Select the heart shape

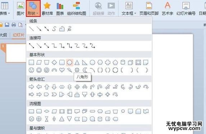62,70
